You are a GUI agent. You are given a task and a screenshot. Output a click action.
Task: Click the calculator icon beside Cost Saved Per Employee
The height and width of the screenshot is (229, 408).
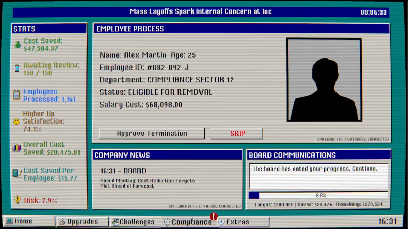click(17, 173)
